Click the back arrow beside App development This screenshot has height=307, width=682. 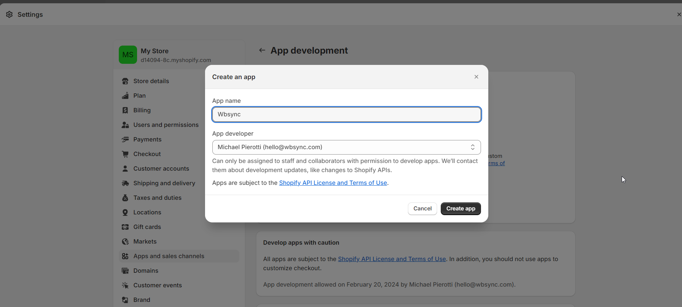click(262, 50)
